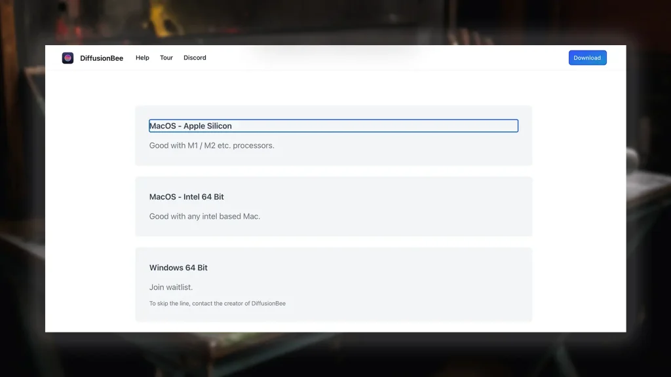
Task: Select the Intel 64 Bit download card
Action: pos(334,206)
